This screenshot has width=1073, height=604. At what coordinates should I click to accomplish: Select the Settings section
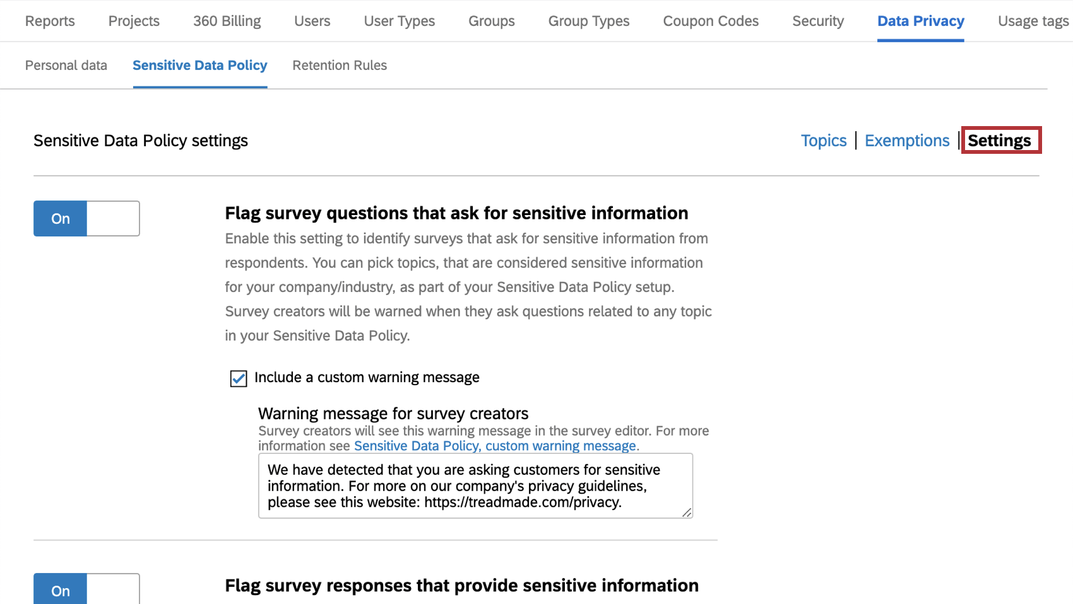coord(1001,140)
